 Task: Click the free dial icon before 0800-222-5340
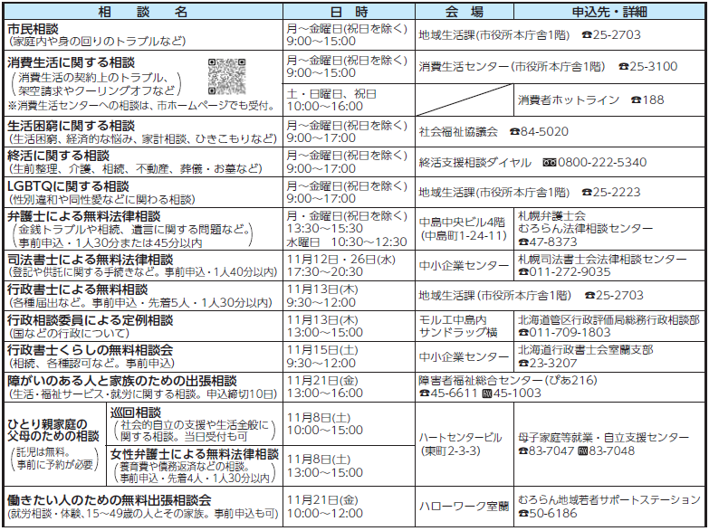(550, 163)
